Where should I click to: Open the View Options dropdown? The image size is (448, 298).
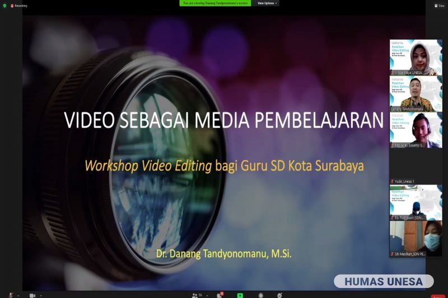(267, 3)
